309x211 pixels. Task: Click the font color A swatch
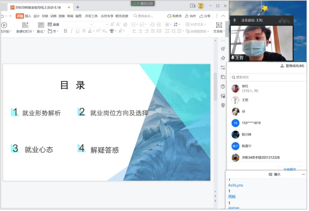(x=89, y=31)
